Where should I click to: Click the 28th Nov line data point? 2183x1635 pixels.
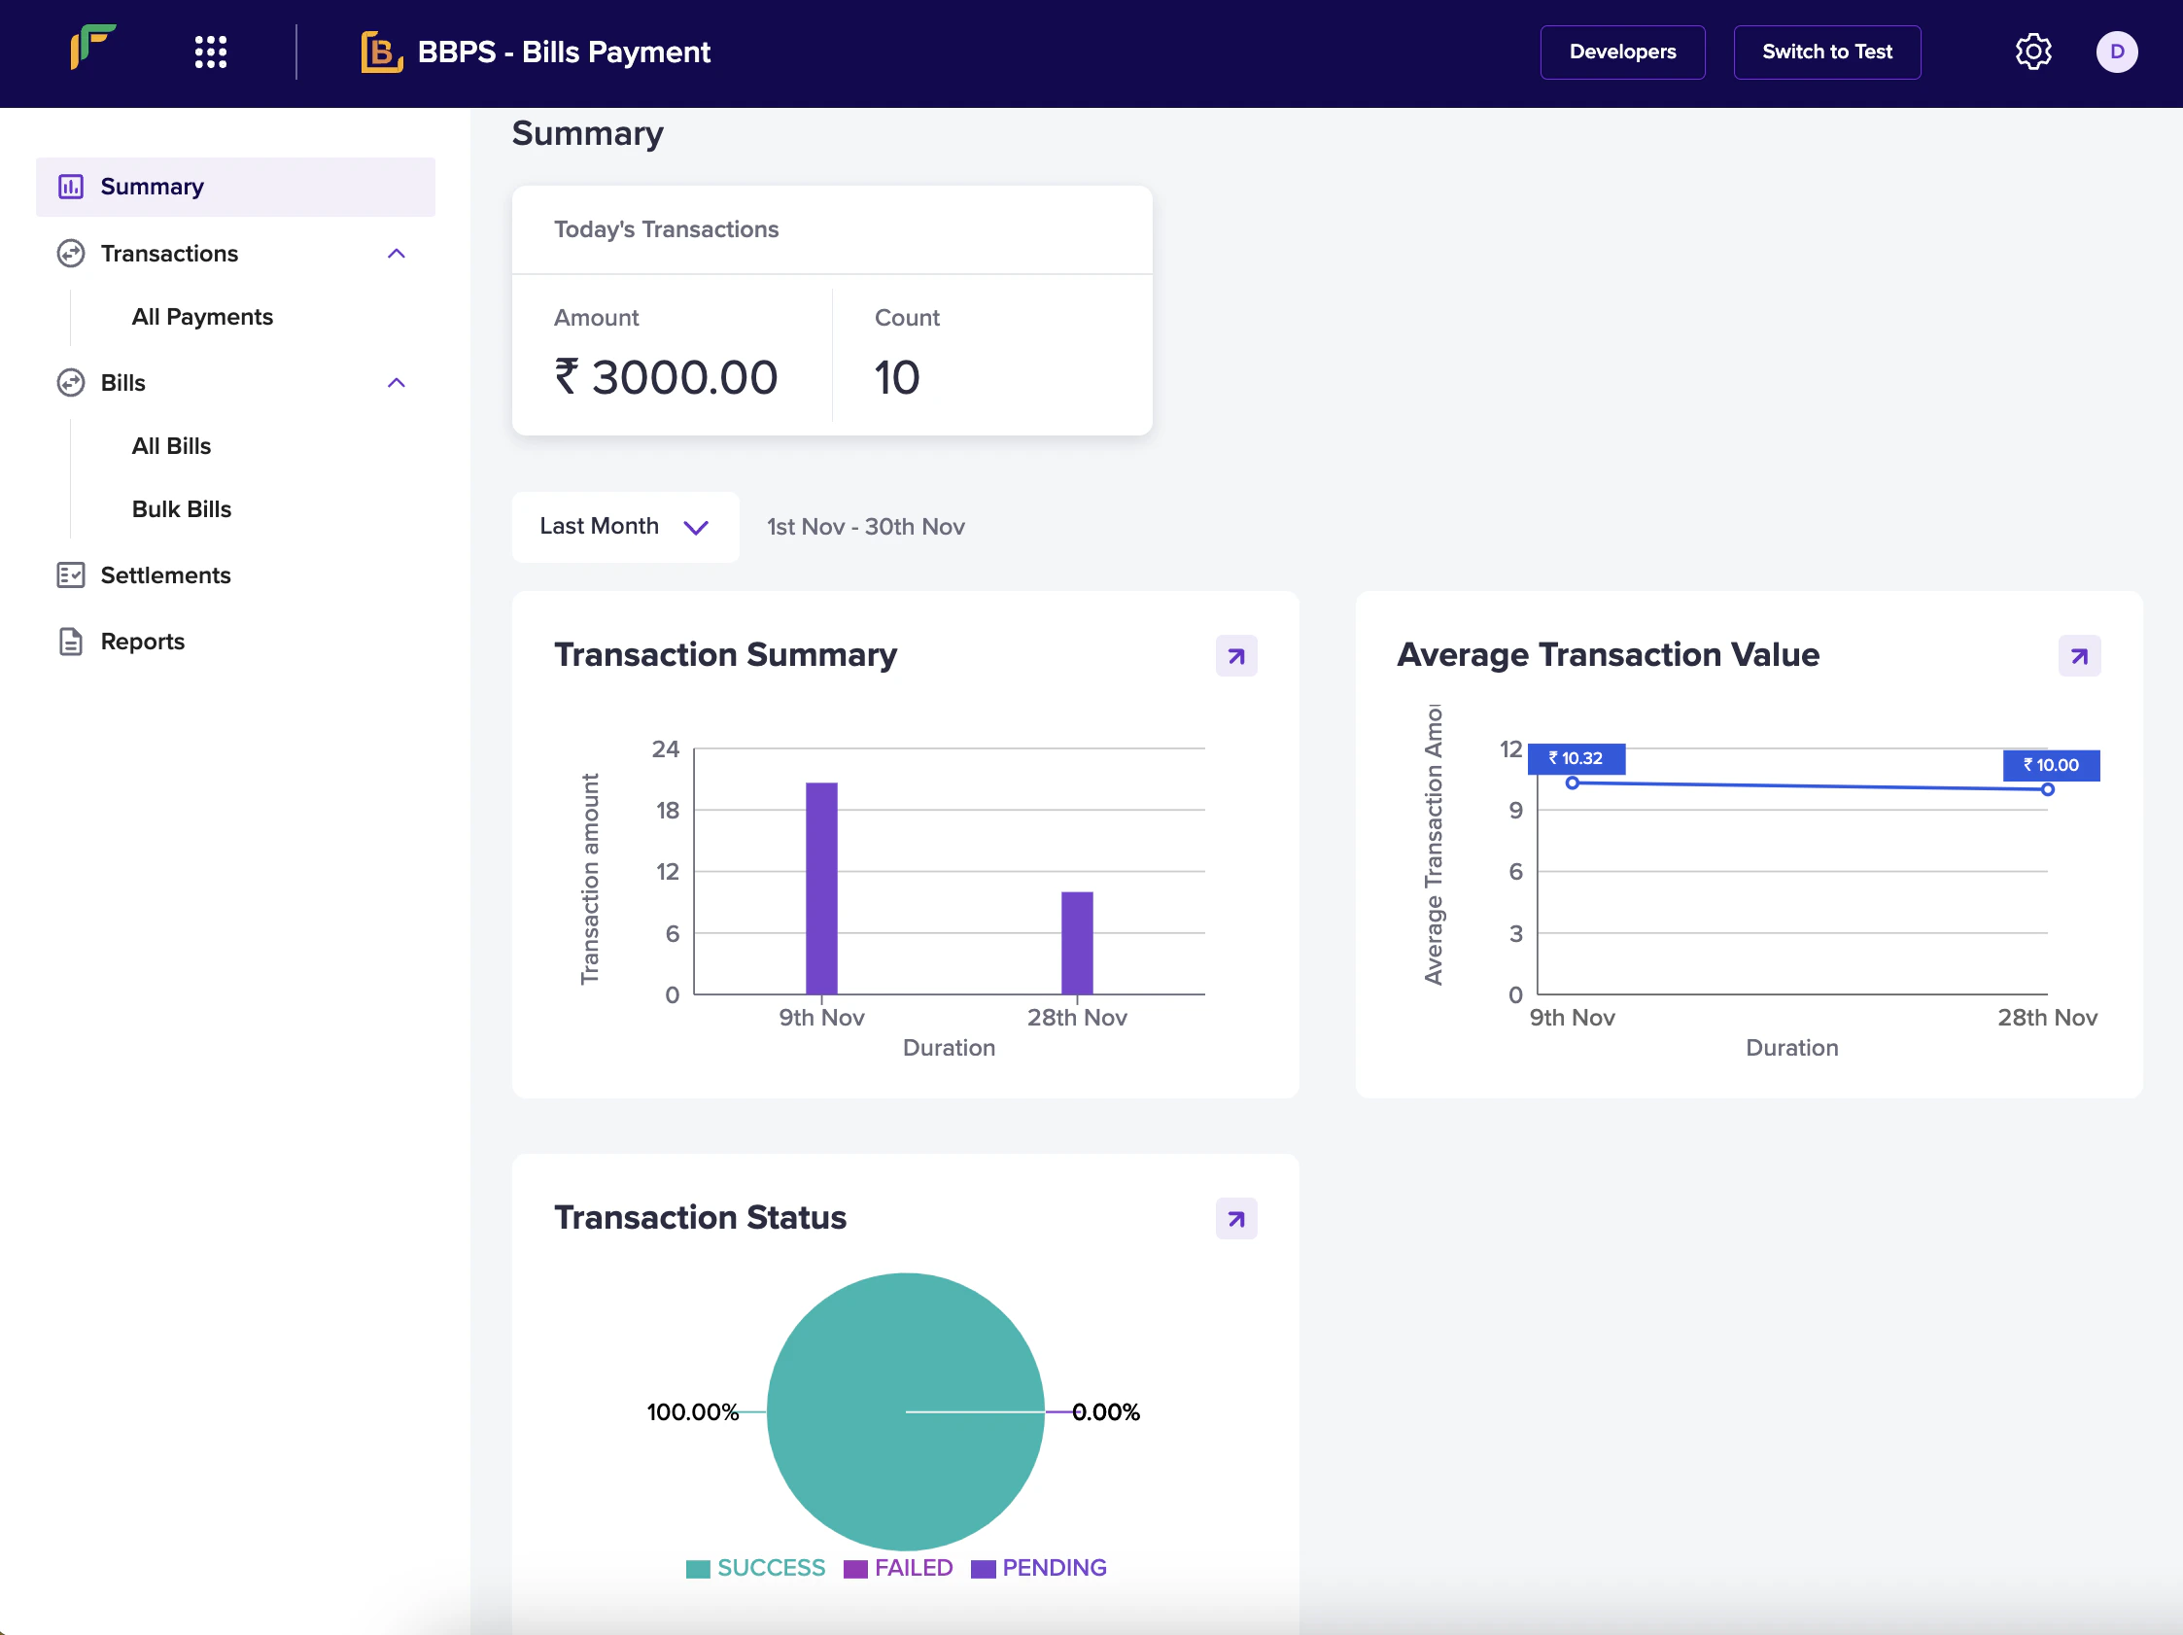(2047, 789)
